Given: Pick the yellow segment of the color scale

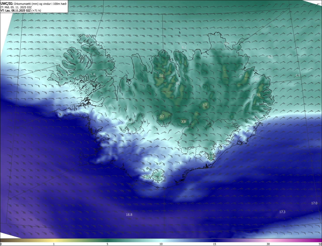Looking at the screenshot, I should click(x=54, y=240).
